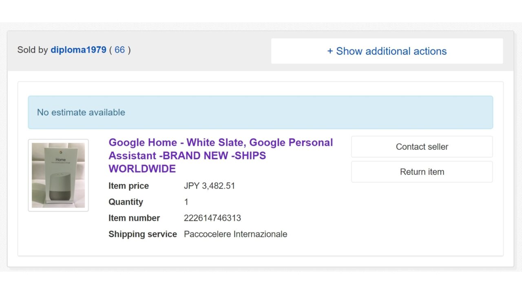Click the Sold by text

[x=33, y=50]
